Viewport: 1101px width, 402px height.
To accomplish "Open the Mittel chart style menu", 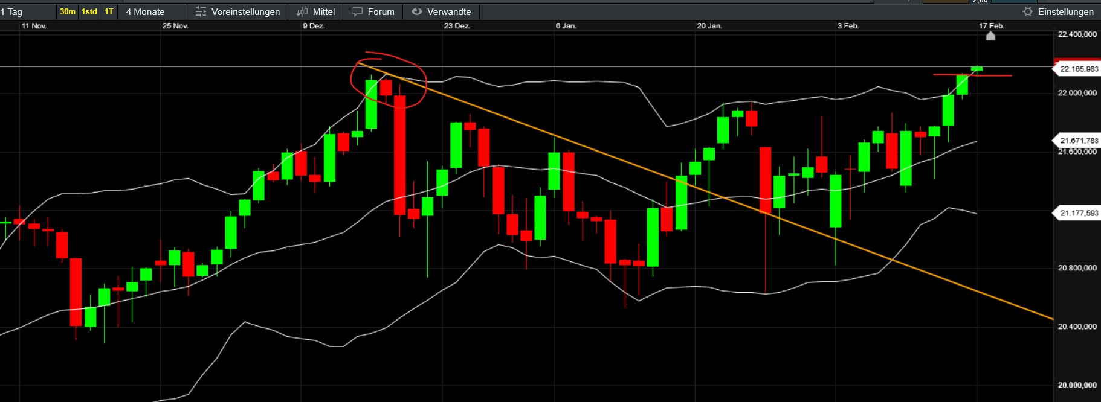I will pyautogui.click(x=315, y=11).
